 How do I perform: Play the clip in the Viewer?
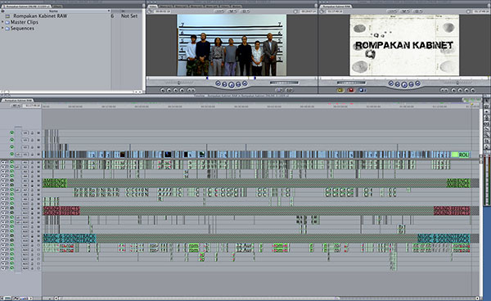pyautogui.click(x=232, y=85)
